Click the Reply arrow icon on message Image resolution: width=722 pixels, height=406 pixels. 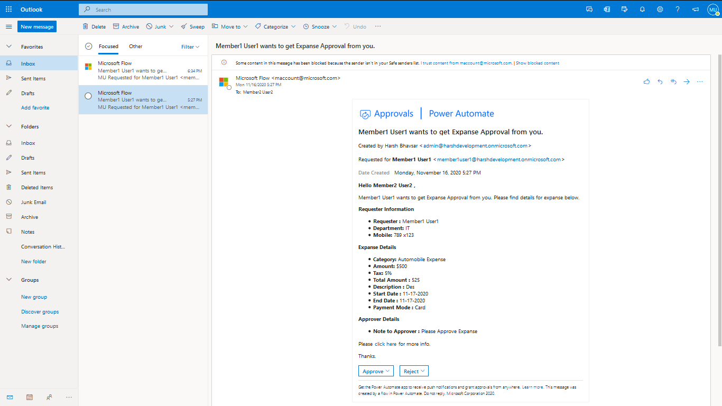tap(660, 82)
